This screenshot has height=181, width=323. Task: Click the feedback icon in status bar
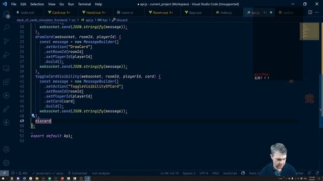[x=309, y=173]
